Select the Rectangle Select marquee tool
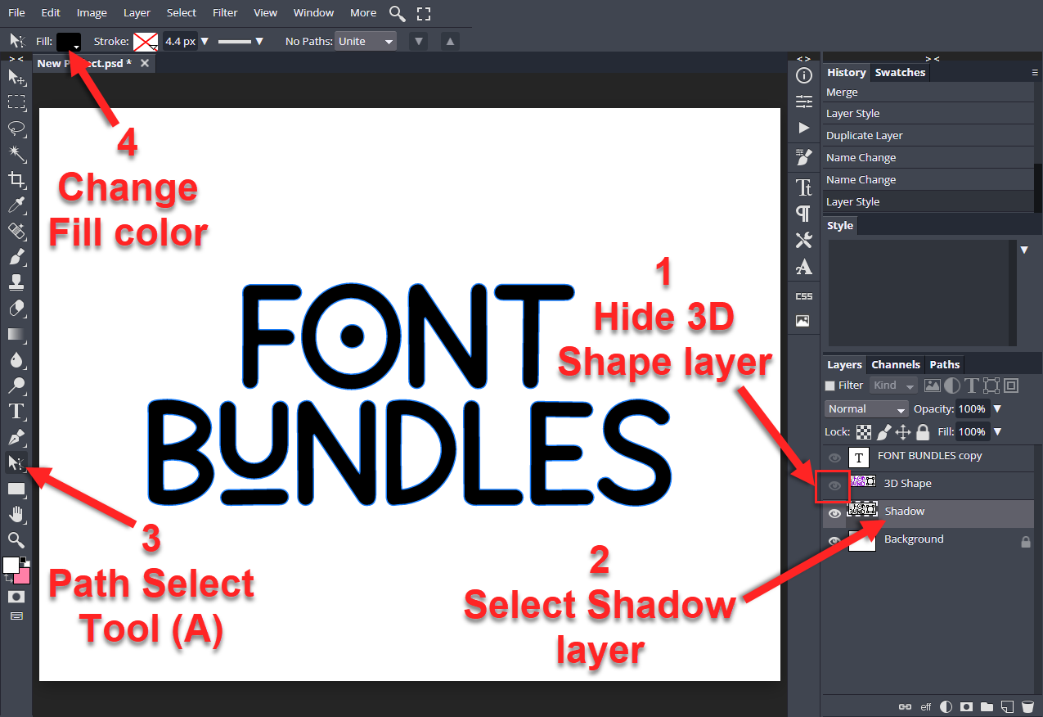 (x=16, y=102)
